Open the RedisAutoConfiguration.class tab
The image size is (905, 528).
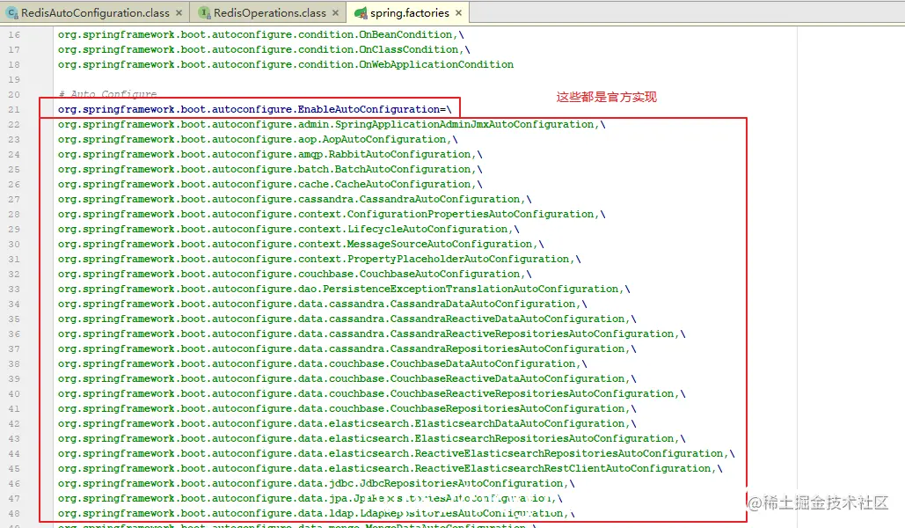[95, 12]
